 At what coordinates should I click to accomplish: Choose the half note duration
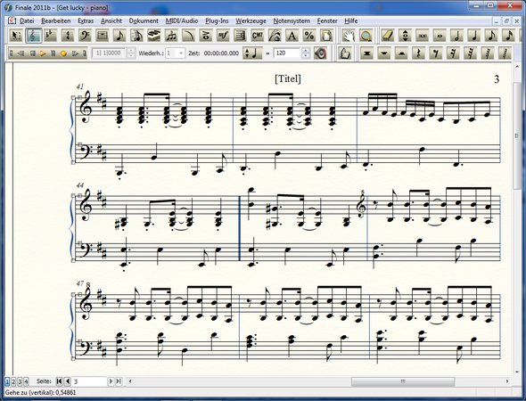point(456,36)
